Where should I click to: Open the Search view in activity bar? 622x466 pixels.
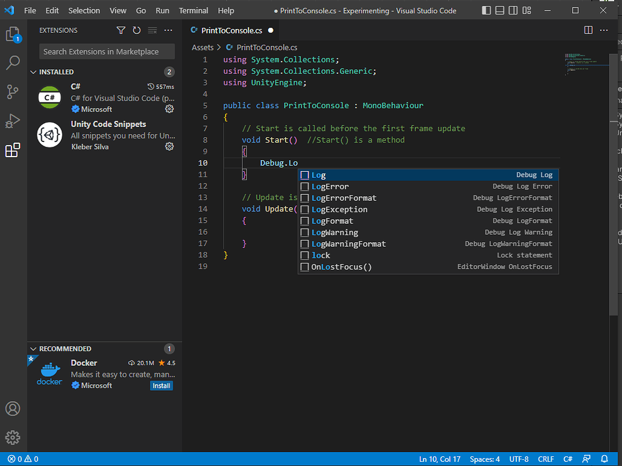[x=13, y=62]
